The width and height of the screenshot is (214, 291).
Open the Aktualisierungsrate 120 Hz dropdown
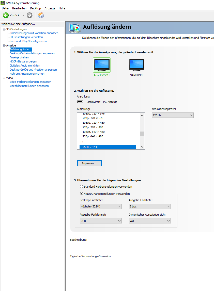(173, 115)
